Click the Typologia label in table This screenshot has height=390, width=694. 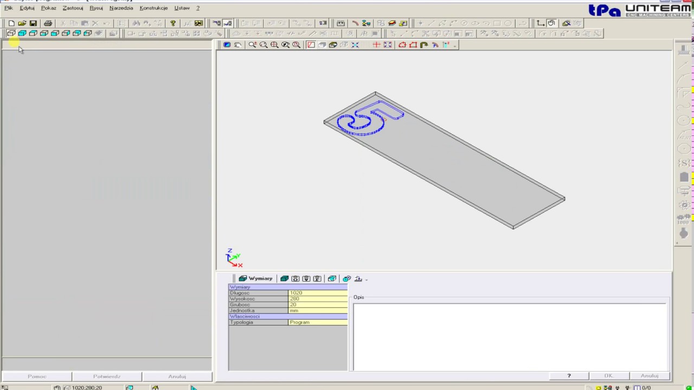pos(241,322)
